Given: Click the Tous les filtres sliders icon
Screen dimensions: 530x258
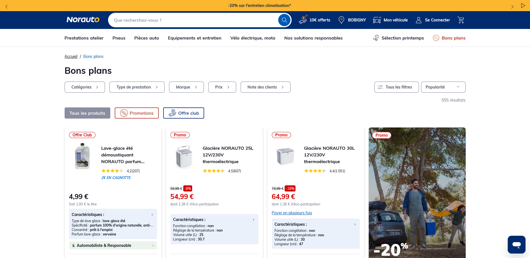Looking at the screenshot, I should pos(380,87).
